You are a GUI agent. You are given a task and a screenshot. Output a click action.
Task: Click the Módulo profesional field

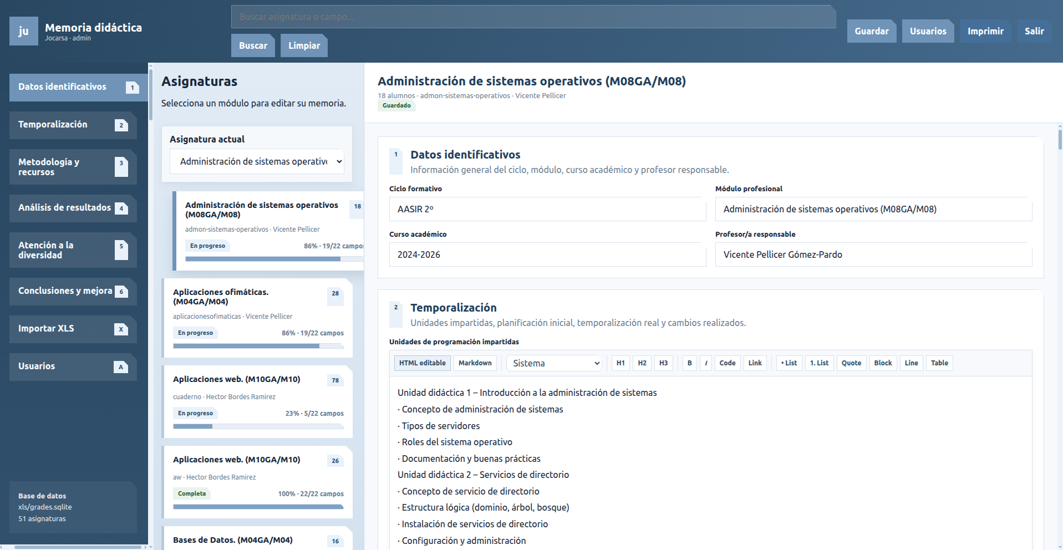pos(874,209)
